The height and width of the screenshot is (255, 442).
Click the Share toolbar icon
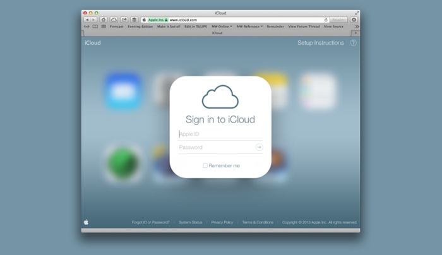tap(124, 20)
